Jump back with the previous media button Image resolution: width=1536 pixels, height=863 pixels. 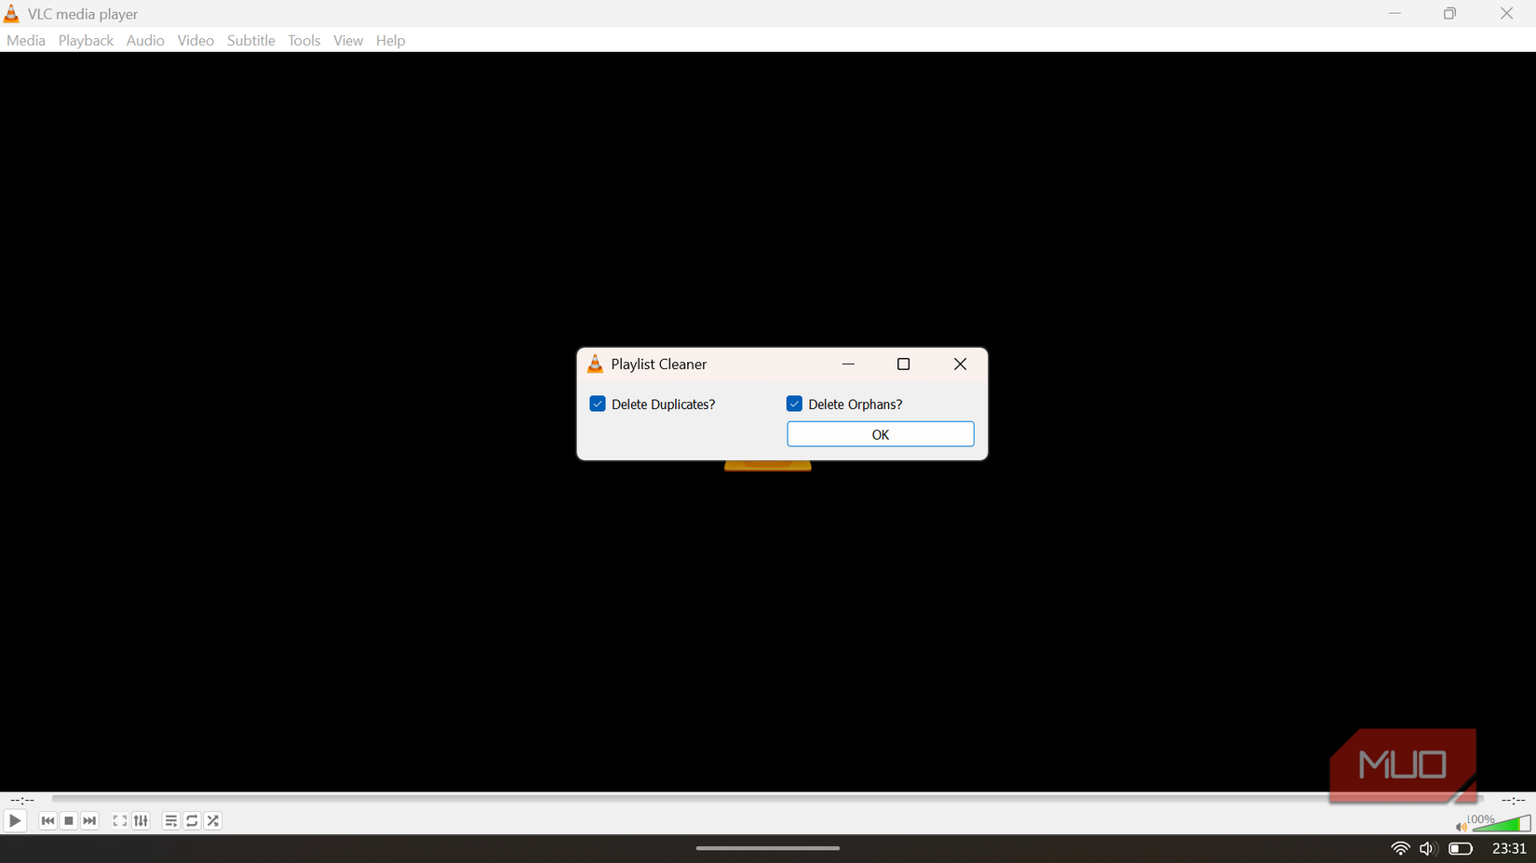point(47,821)
